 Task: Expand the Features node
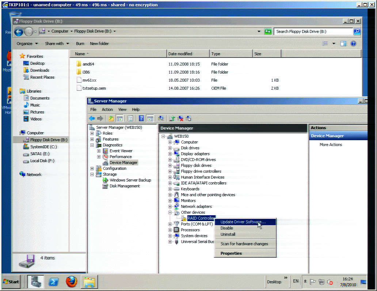coord(92,139)
